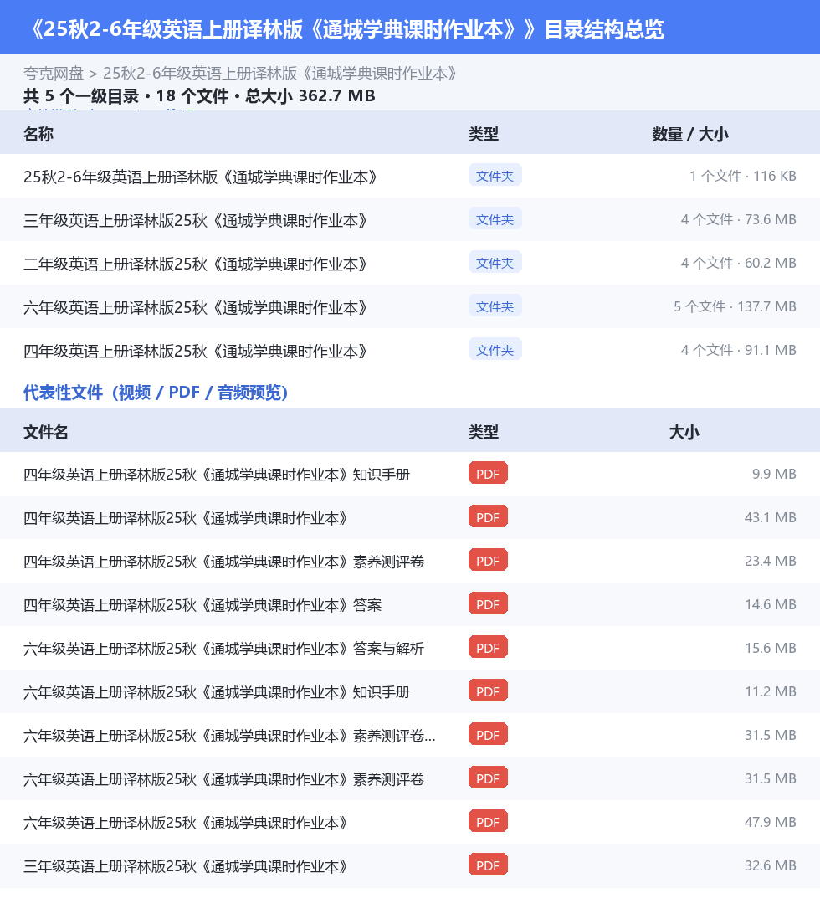Viewport: 820px width, 914px height.
Task: Open file 三年级英语上册译林版25秋《通城学典课时作业本》
Action: 187,867
